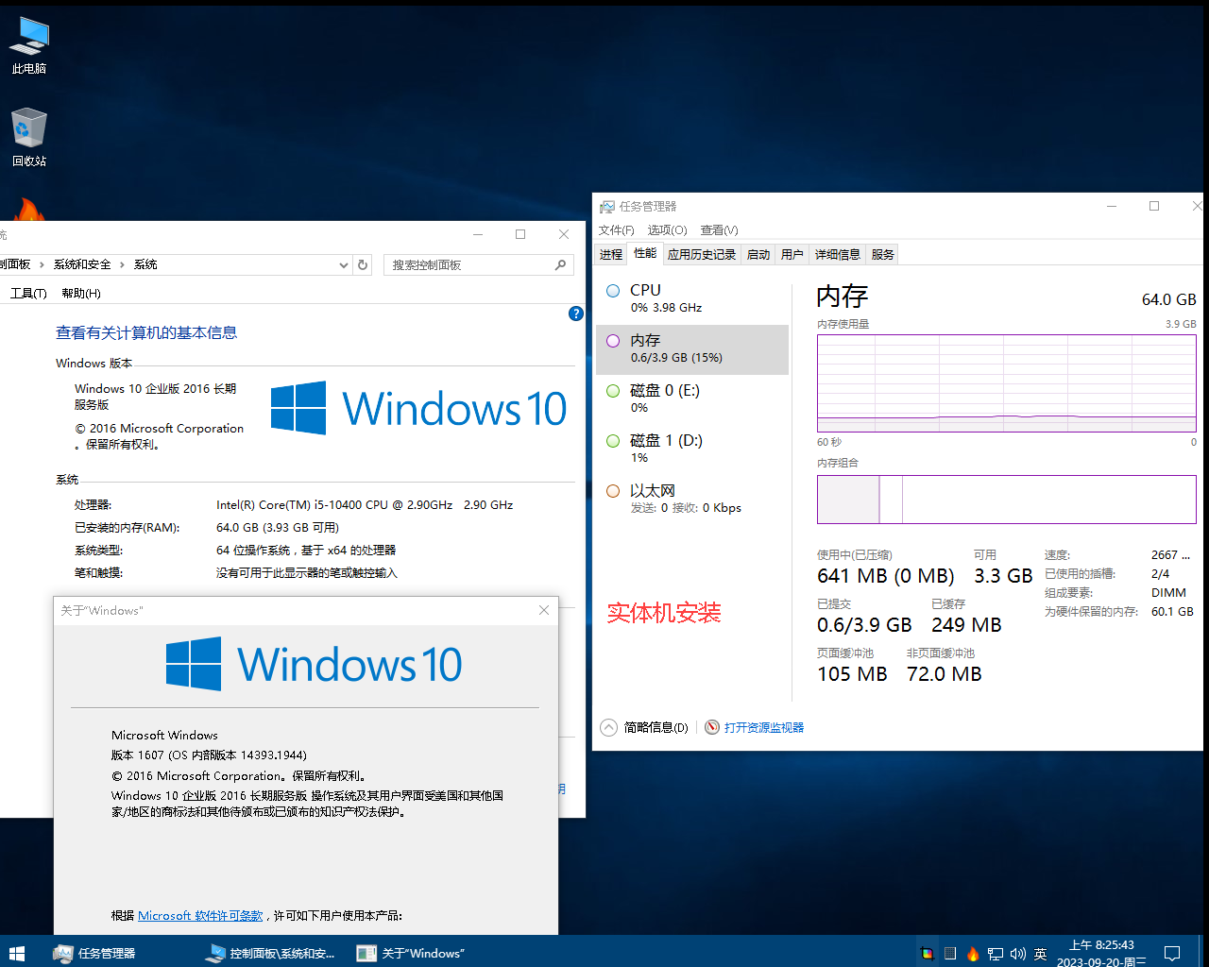Click 版本 1607 (OS 内部版本 14393.1944) text
Viewport: 1209px width, 967px height.
(x=209, y=755)
